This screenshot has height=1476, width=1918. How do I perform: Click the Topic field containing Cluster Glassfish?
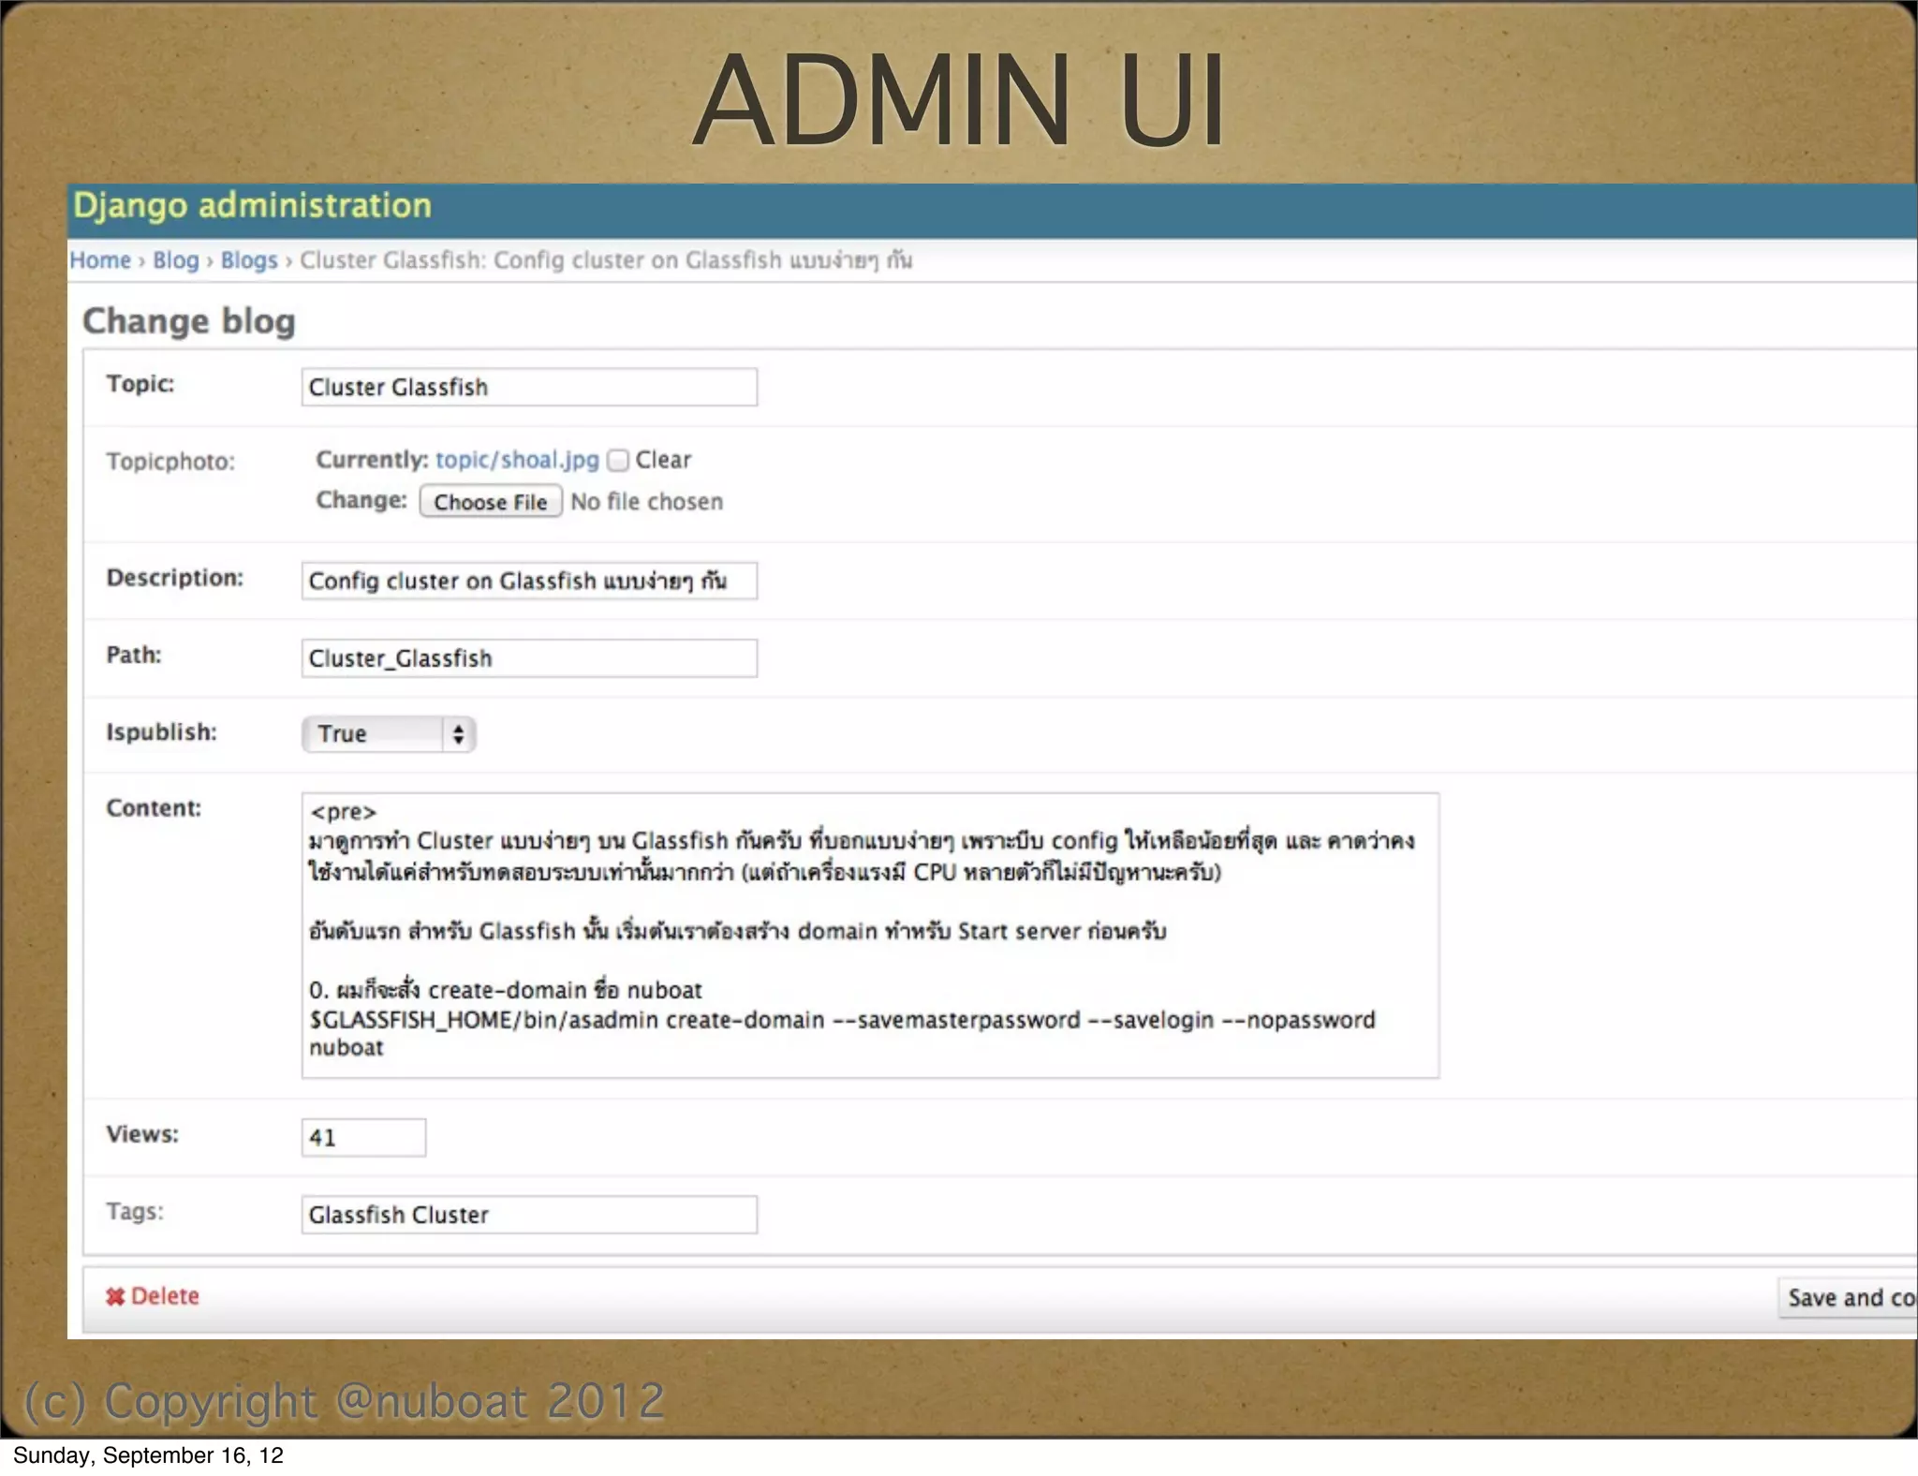tap(529, 387)
